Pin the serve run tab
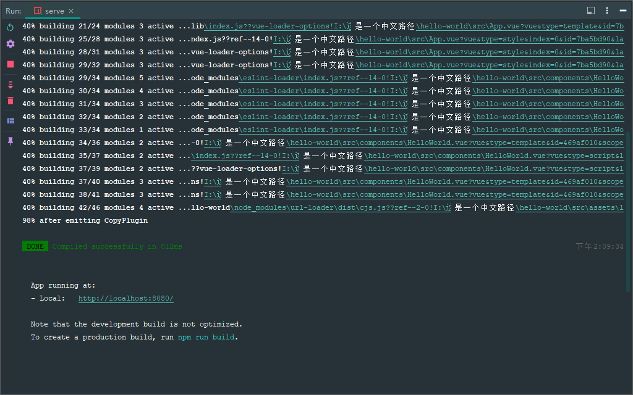 coord(11,141)
